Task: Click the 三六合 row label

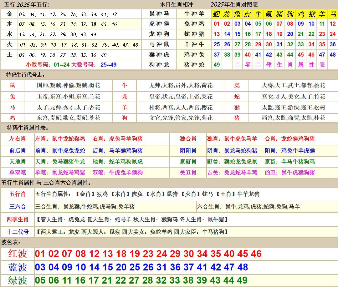Action: tap(18, 206)
